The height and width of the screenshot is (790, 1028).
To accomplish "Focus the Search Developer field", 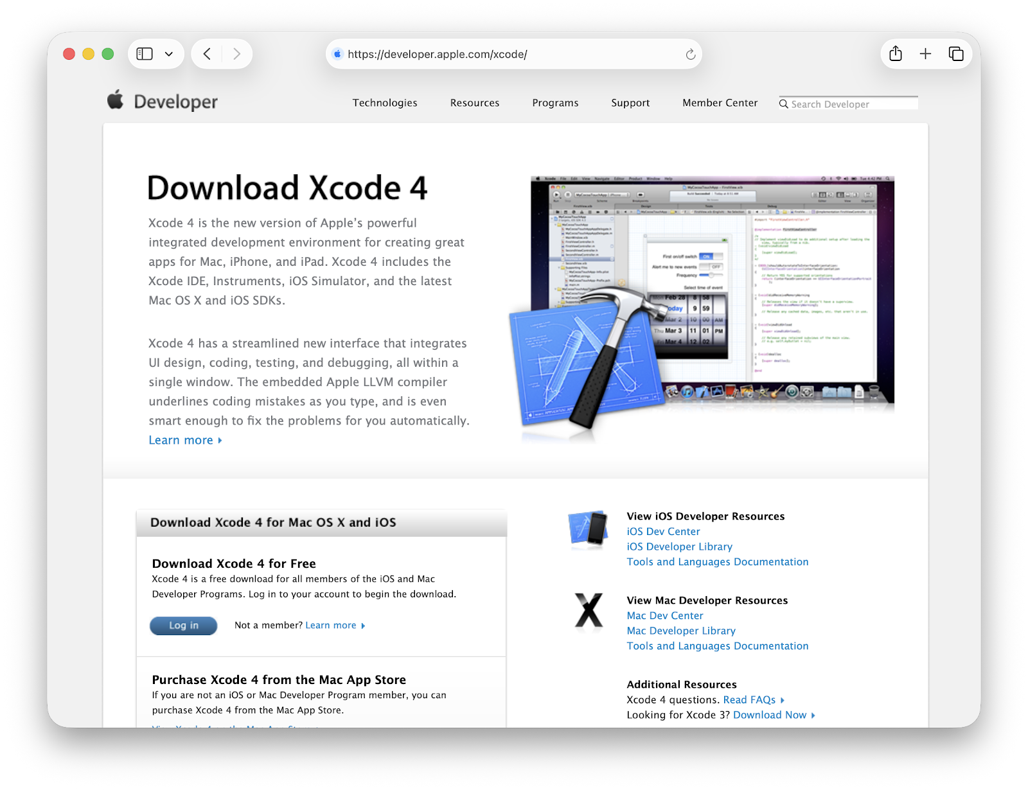I will click(848, 103).
